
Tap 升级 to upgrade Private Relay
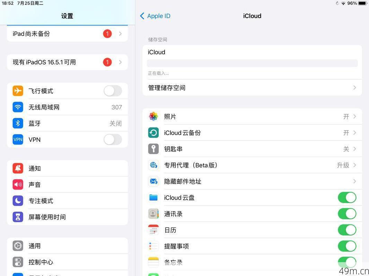click(343, 165)
